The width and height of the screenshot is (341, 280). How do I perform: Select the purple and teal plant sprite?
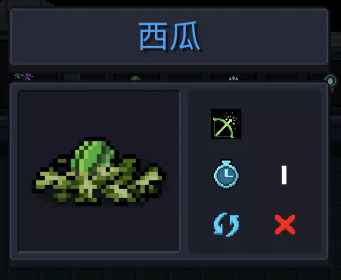coord(24,77)
